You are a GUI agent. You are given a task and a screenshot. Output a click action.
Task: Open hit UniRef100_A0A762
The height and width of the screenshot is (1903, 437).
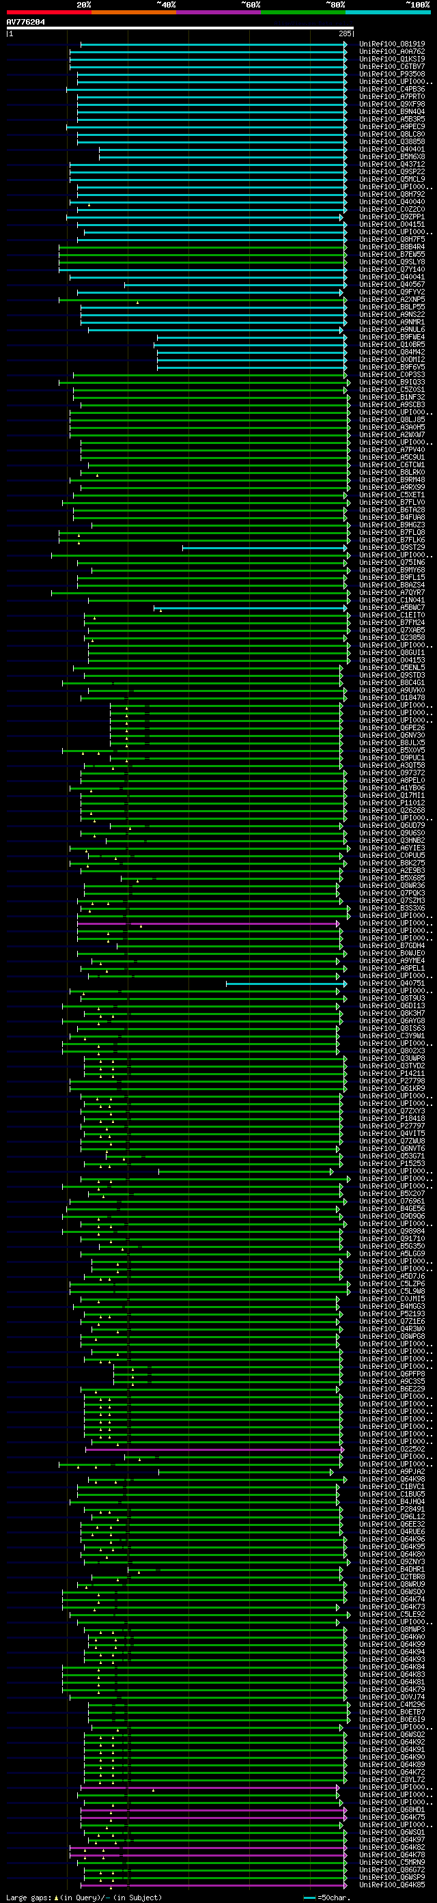tap(392, 52)
